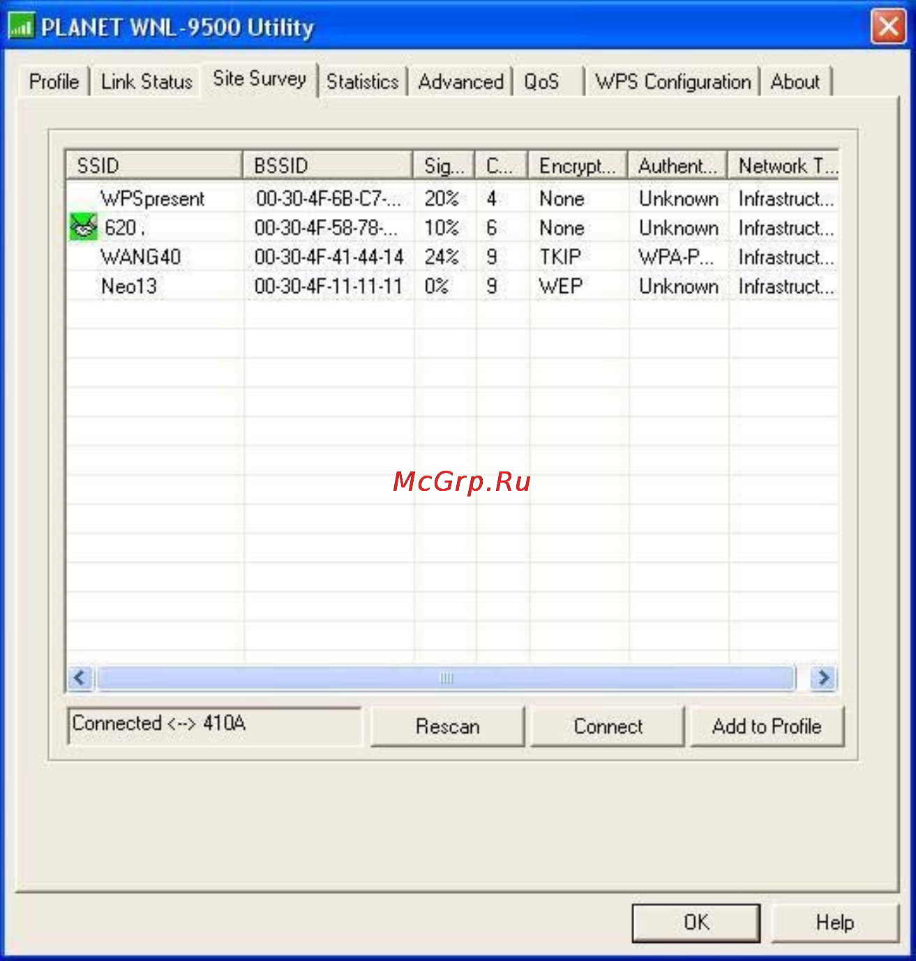The height and width of the screenshot is (961, 916).
Task: Select the WPSpresent network row
Action: click(452, 199)
